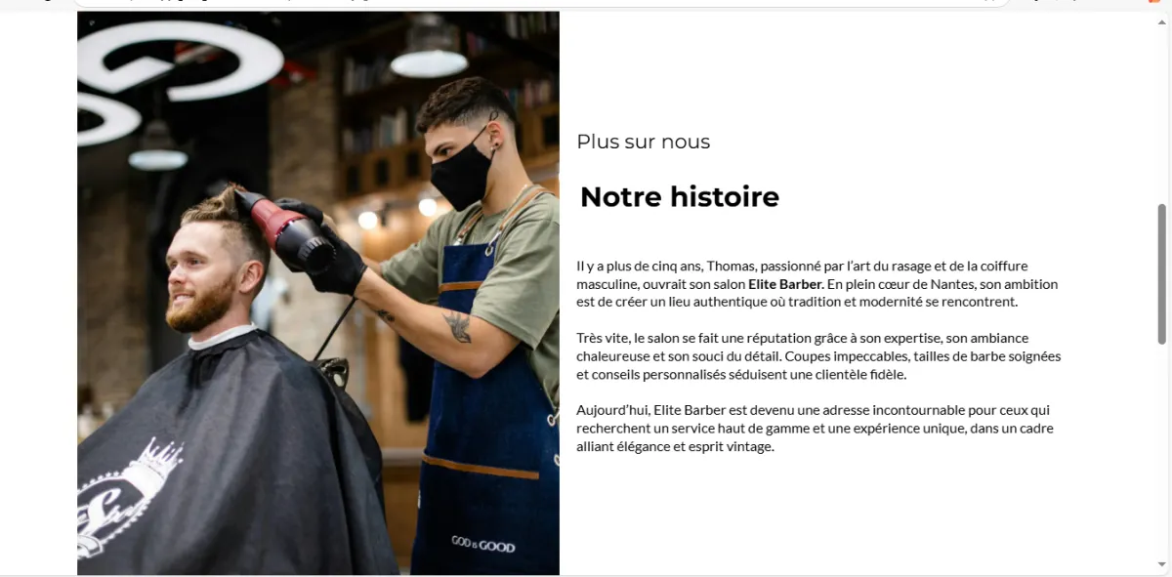Click the "Plus sur nous" subtitle
1172x577 pixels.
coord(644,142)
